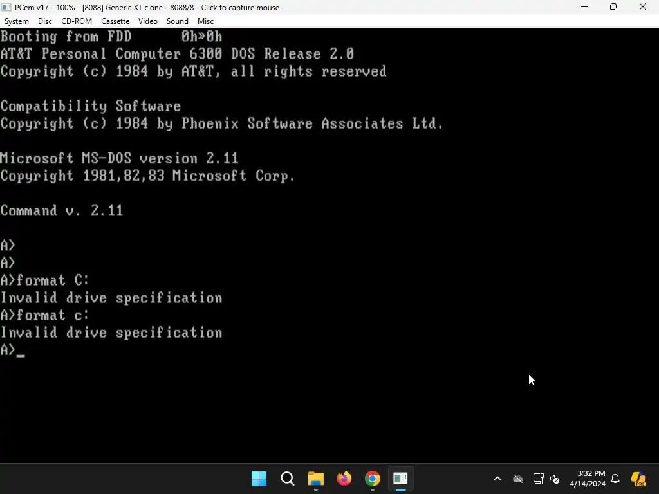The image size is (659, 494).
Task: Click 'Copyright 1981,82,83 Microsoft Corp.' line
Action: tap(147, 176)
